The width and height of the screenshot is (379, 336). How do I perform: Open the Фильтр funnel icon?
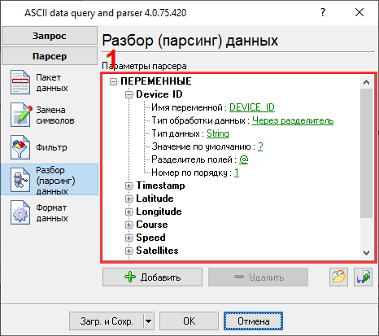20,147
